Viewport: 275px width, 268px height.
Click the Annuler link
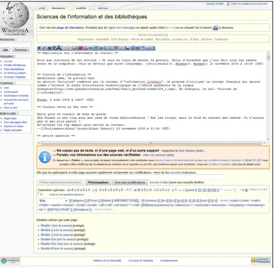[x=154, y=183]
